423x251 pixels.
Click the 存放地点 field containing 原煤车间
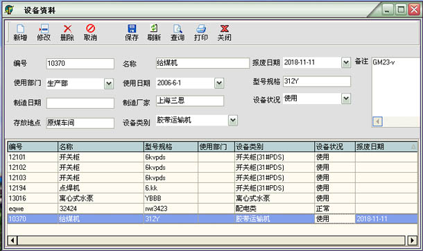[x=80, y=123]
